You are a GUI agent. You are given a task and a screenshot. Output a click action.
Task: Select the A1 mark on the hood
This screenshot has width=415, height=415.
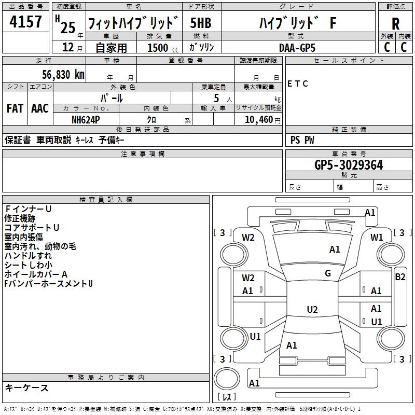(x=335, y=250)
